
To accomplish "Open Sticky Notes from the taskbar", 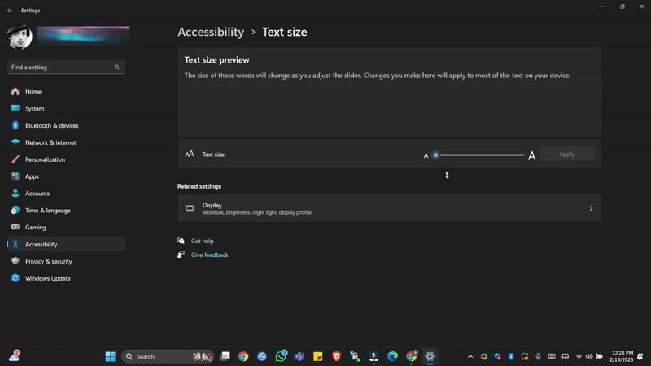I will 318,356.
